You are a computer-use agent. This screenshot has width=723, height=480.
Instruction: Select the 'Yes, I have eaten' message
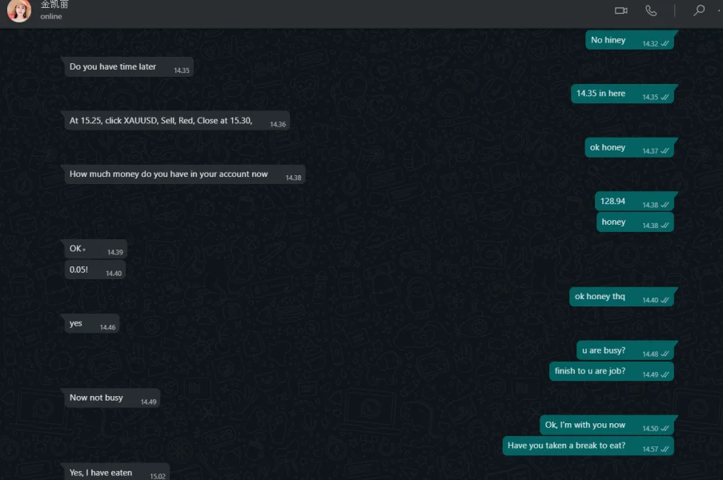[115, 472]
